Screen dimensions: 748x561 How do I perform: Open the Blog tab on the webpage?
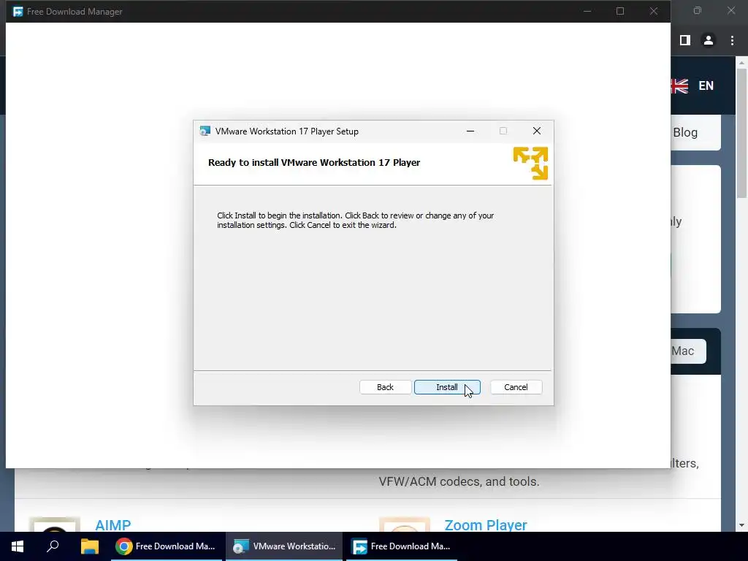pyautogui.click(x=685, y=133)
